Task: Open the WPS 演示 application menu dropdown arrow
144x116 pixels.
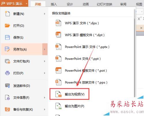Action: [x=26, y=4]
